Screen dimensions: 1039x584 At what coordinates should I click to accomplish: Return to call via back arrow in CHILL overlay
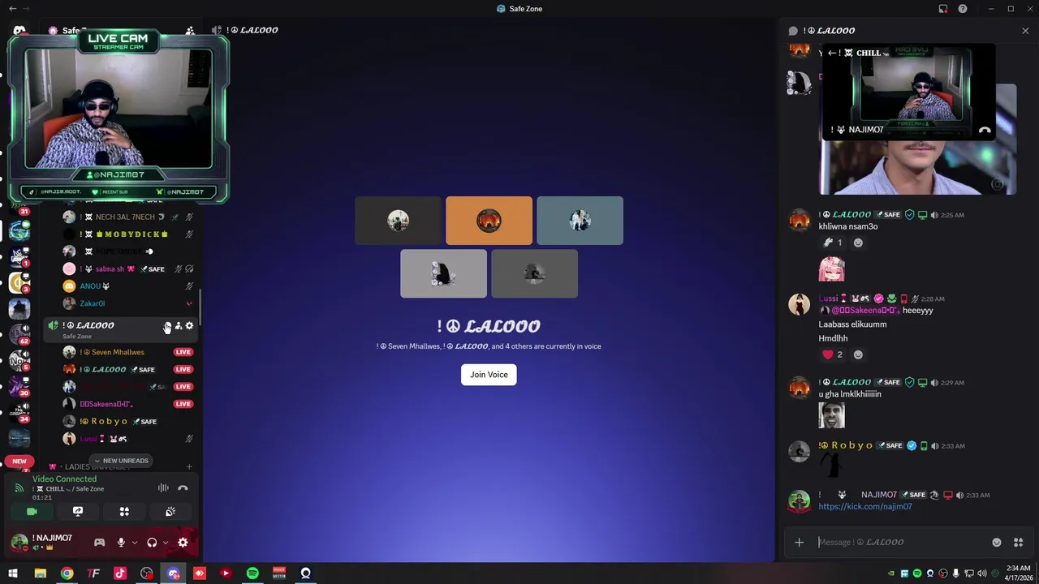click(x=832, y=53)
